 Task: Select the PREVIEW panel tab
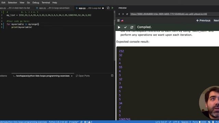123,8
